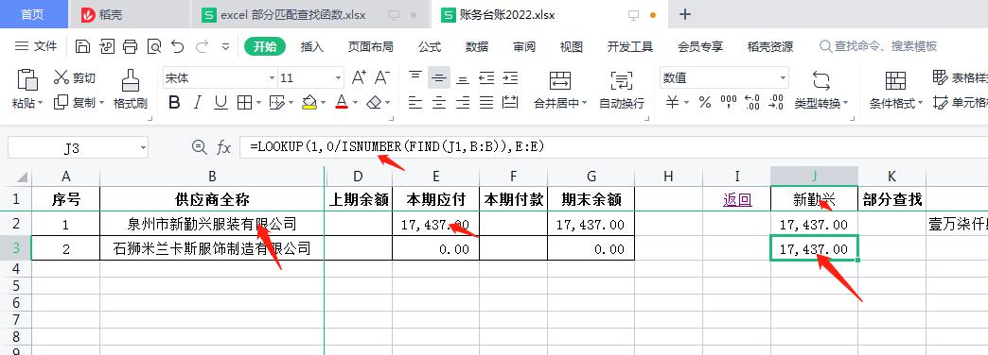Open the 插入 (Insert) ribbon tab
This screenshot has width=988, height=355.
312,46
